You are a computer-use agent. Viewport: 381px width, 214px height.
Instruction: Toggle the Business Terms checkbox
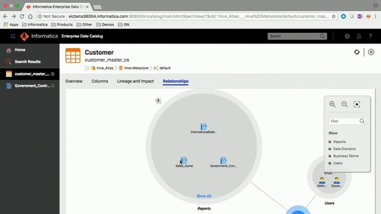[330, 156]
